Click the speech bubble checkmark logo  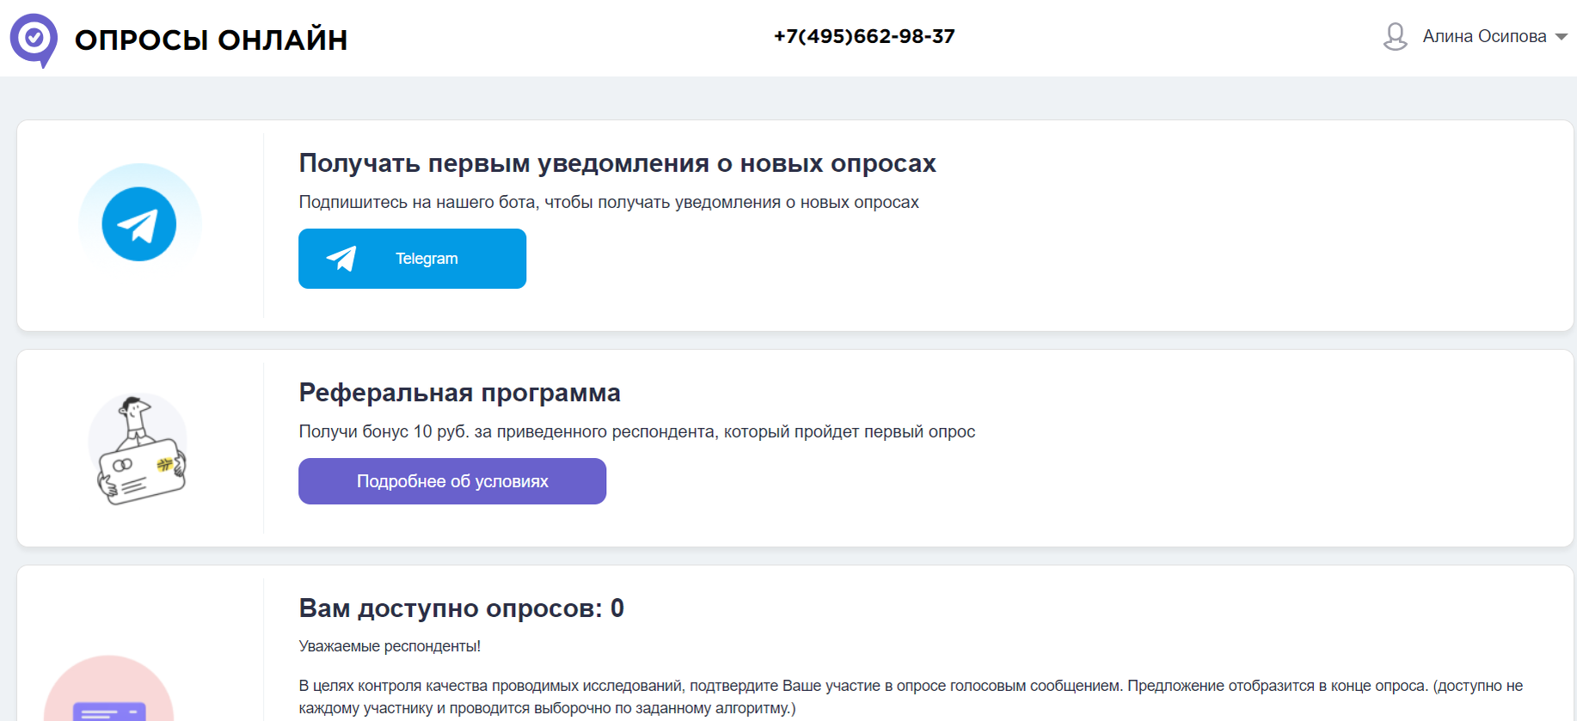(32, 39)
